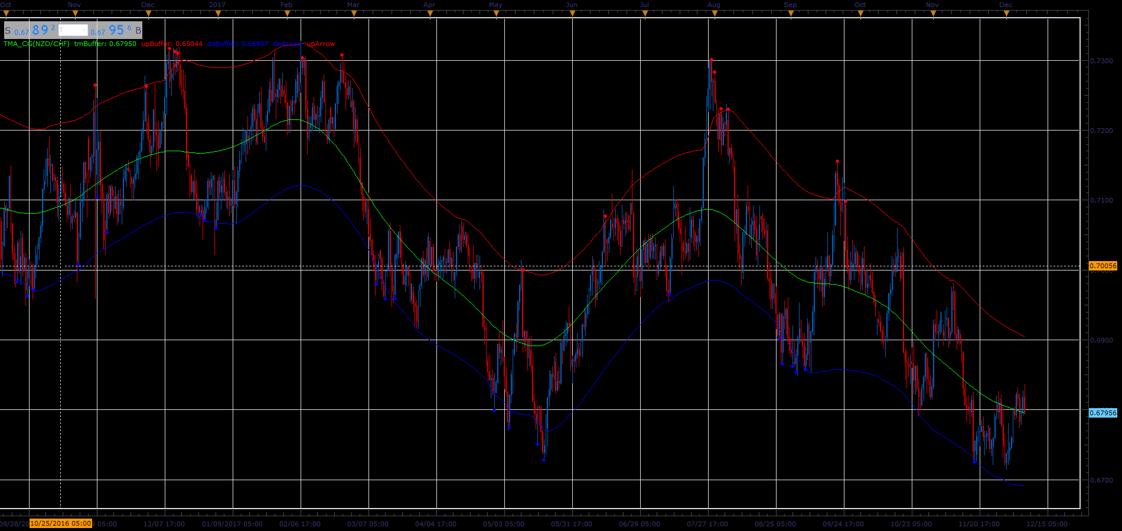The image size is (1122, 531).
Task: Click the Feb month marker triangle
Action: click(287, 14)
